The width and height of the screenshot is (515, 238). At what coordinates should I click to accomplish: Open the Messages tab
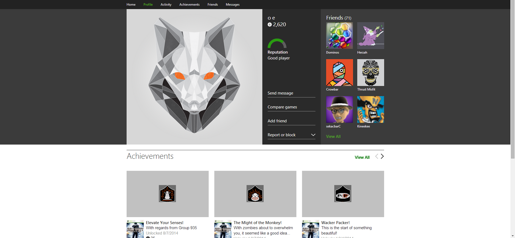(233, 5)
